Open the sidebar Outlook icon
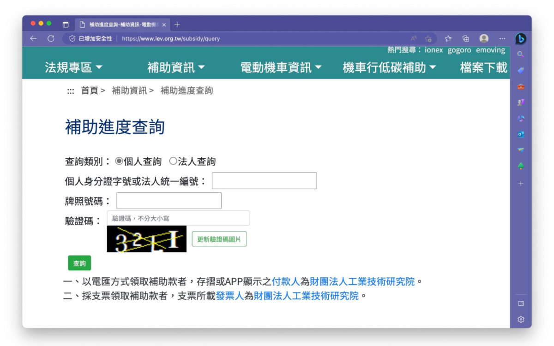The height and width of the screenshot is (346, 554). click(x=521, y=134)
